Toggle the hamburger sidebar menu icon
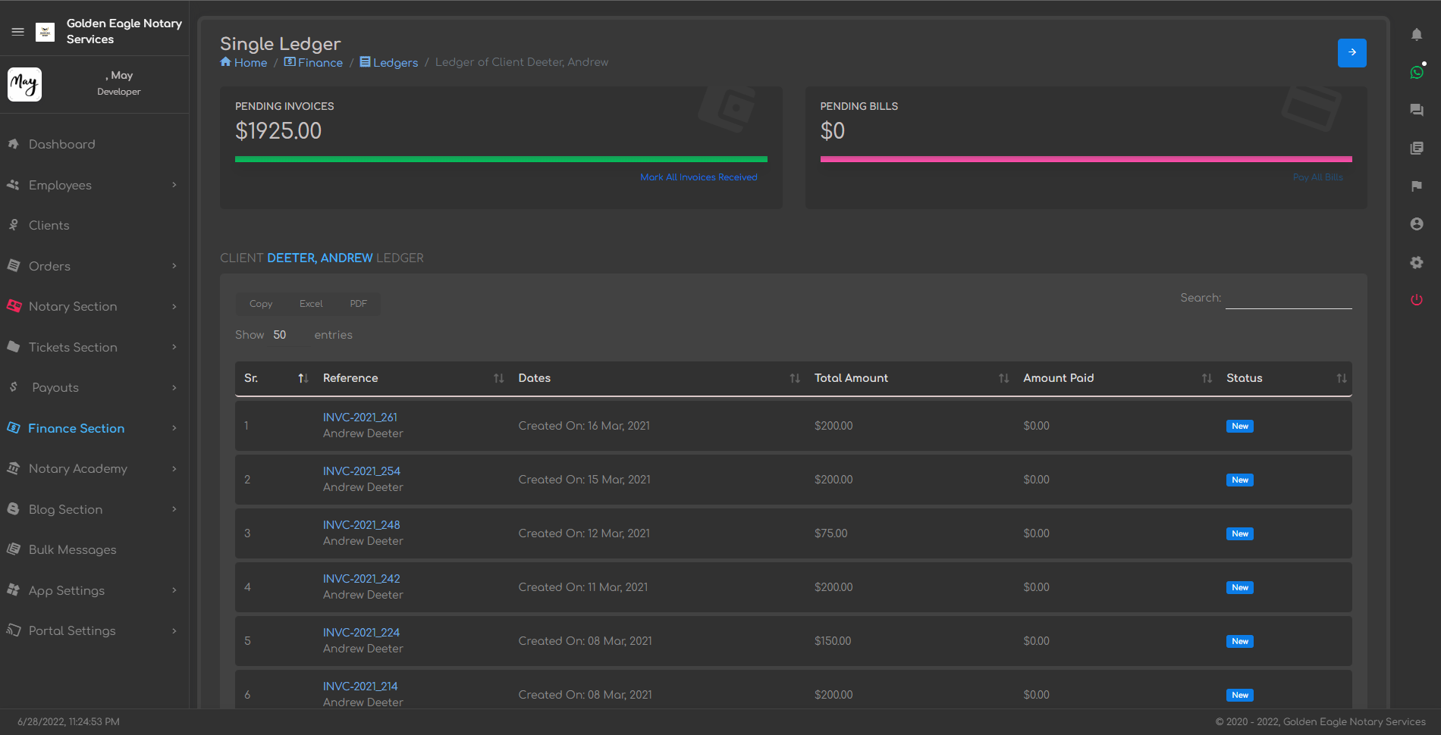1441x735 pixels. point(18,32)
